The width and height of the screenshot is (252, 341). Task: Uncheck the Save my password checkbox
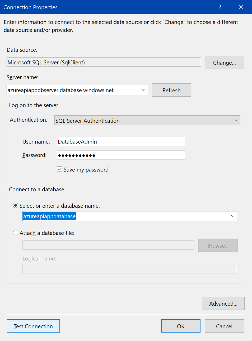(60, 169)
